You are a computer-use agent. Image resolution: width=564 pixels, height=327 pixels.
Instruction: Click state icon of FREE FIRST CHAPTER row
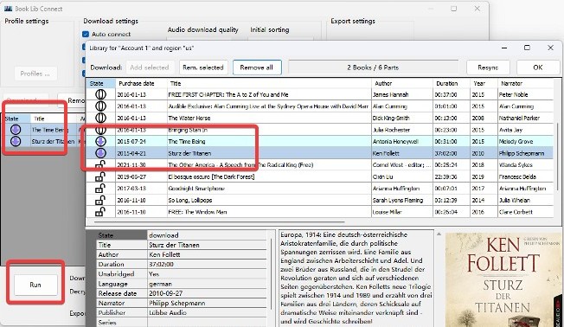100,94
